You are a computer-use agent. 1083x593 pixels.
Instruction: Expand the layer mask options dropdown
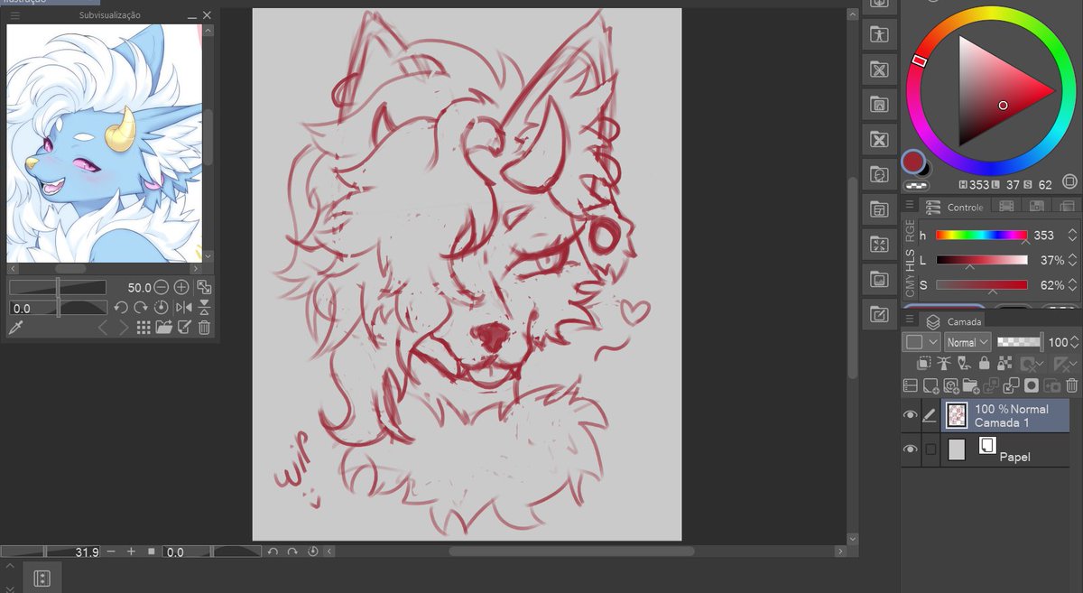[x=1041, y=363]
